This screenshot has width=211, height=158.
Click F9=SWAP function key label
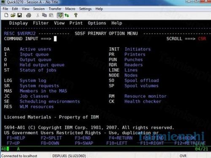(84, 143)
